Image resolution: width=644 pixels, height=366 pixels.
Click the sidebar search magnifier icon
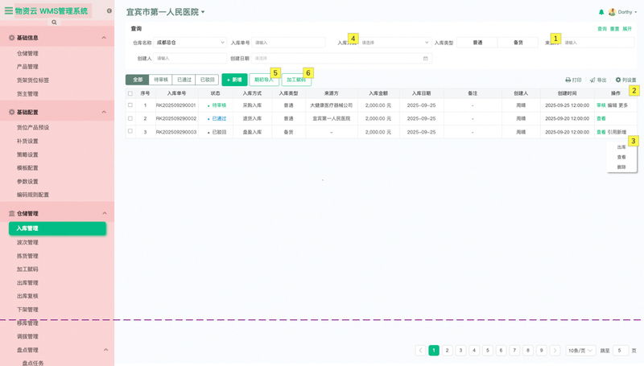click(55, 23)
